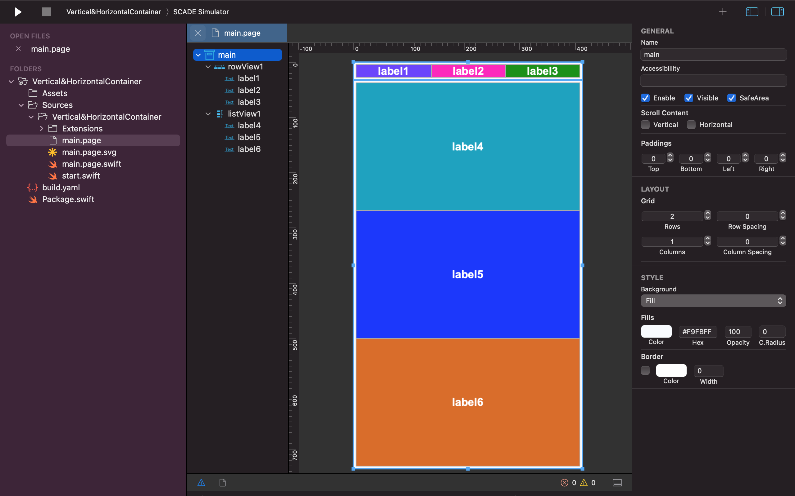Adjust the Top padding stepper
Image resolution: width=795 pixels, height=496 pixels.
click(670, 158)
